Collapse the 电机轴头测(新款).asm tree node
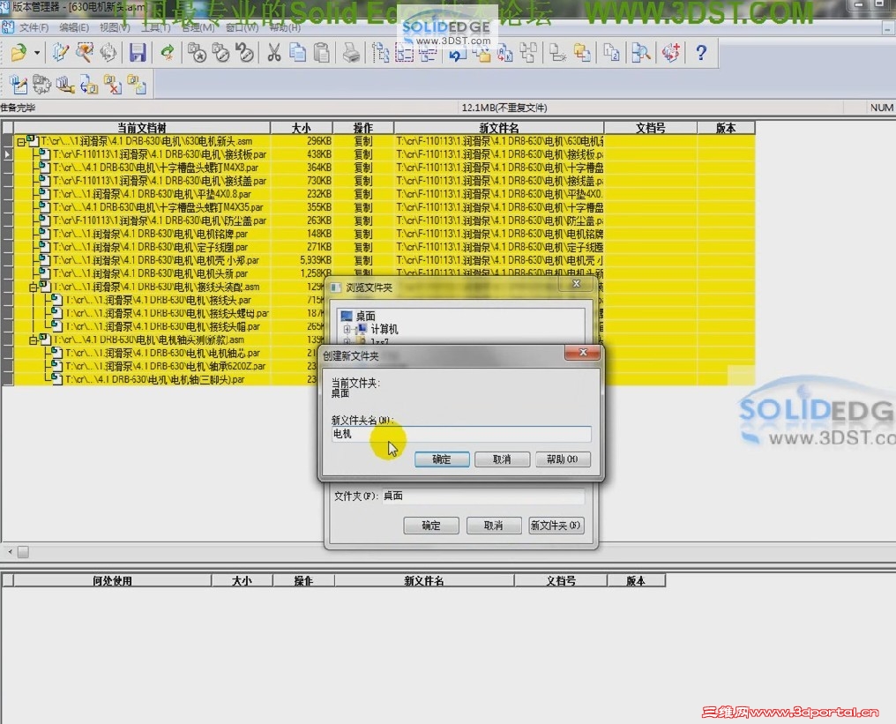This screenshot has width=896, height=724. (34, 340)
